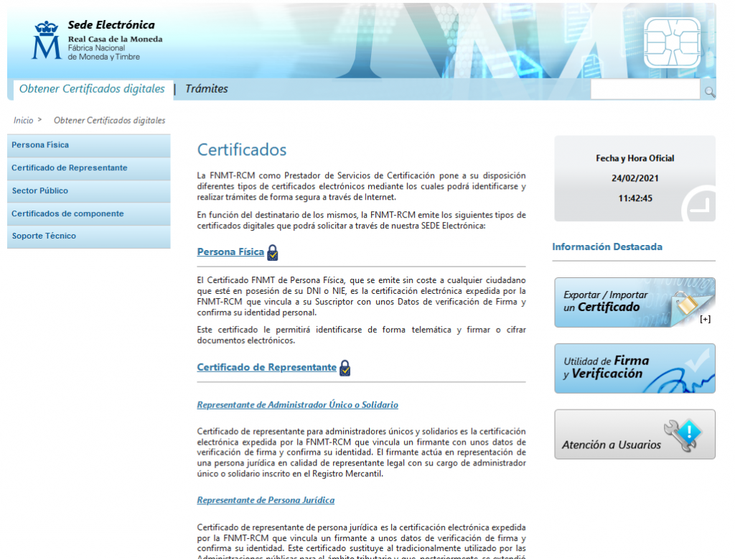Click the official time 11:42:45

point(635,198)
